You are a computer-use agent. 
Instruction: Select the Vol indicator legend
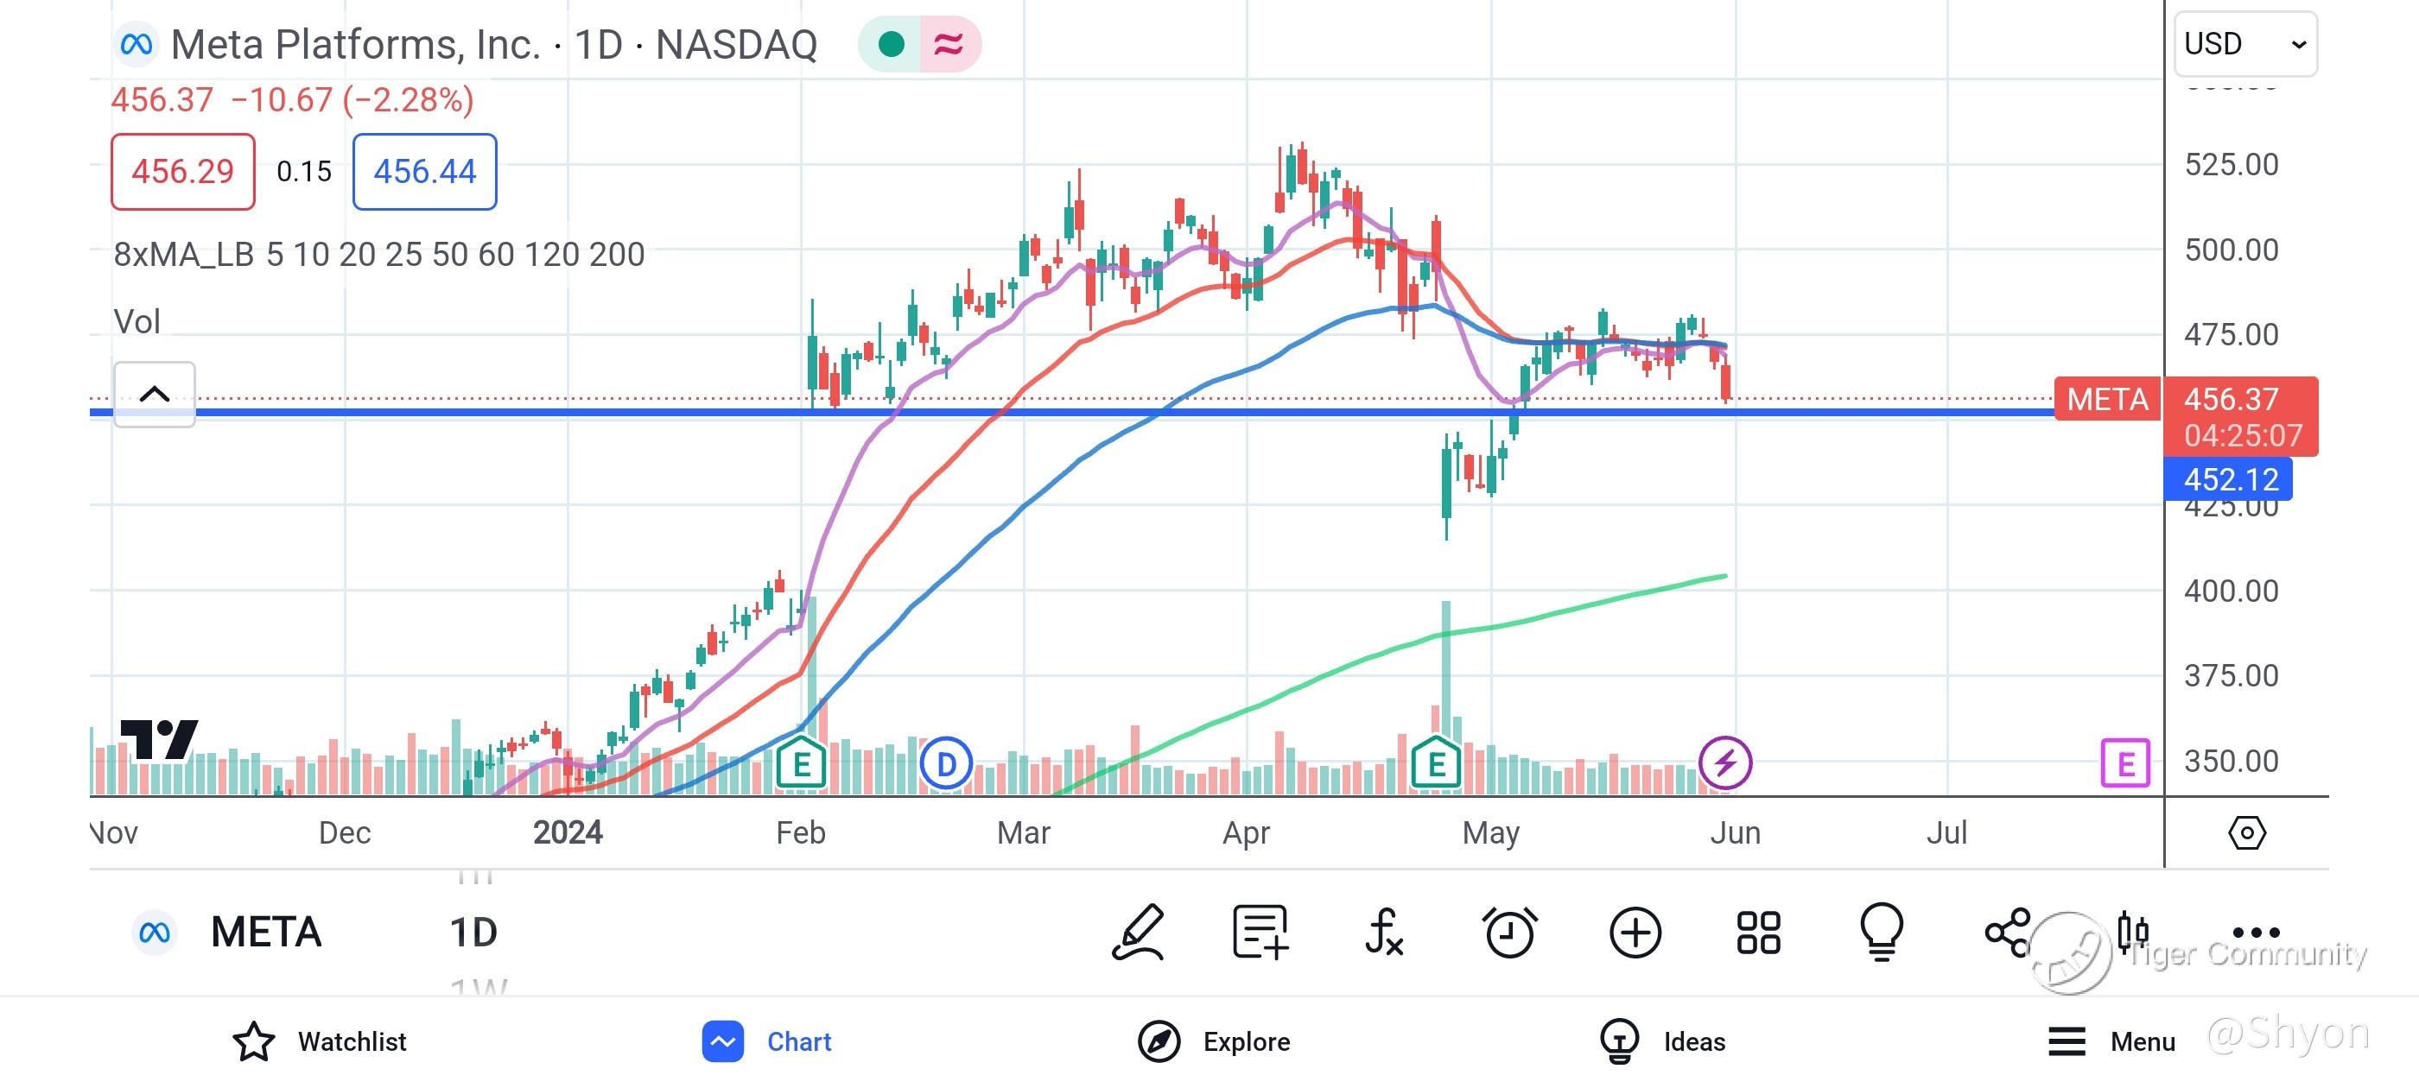pyautogui.click(x=137, y=322)
